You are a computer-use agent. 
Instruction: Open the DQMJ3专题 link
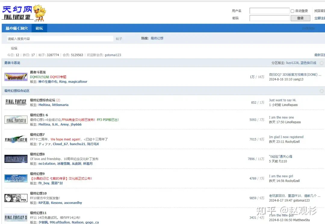coord(58,77)
